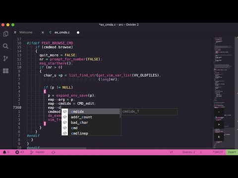Click the FEAT_BROWSE_CMD macro text
The width and height of the screenshot is (238, 178).
[57, 43]
